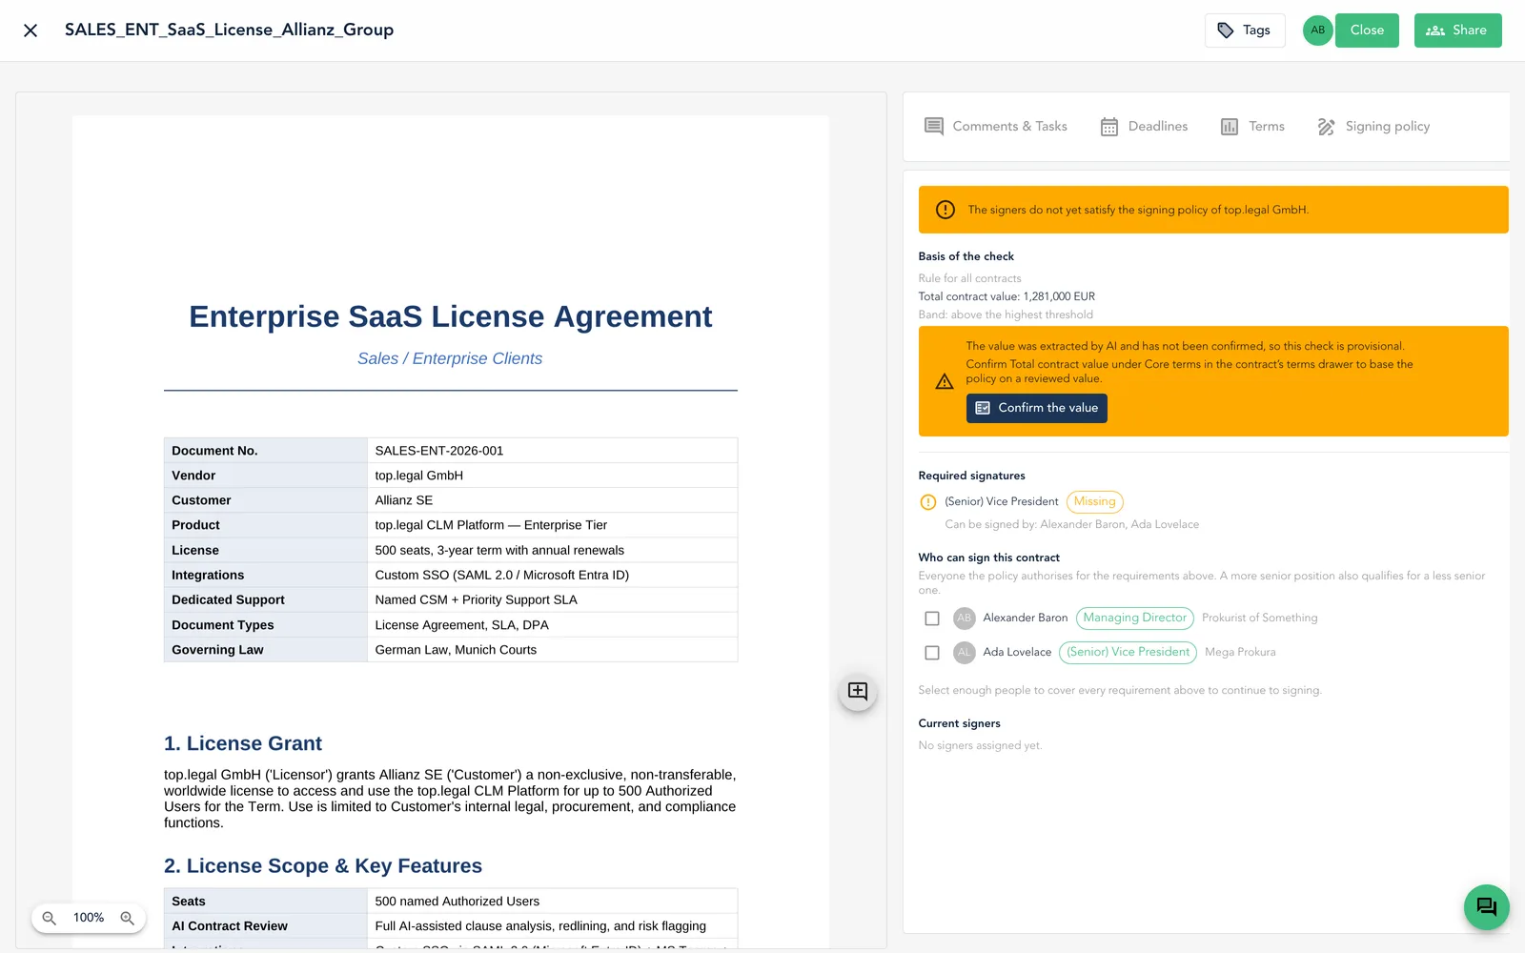
Task: Click the Named CSM + Priority Support SLA cell
Action: pyautogui.click(x=552, y=599)
